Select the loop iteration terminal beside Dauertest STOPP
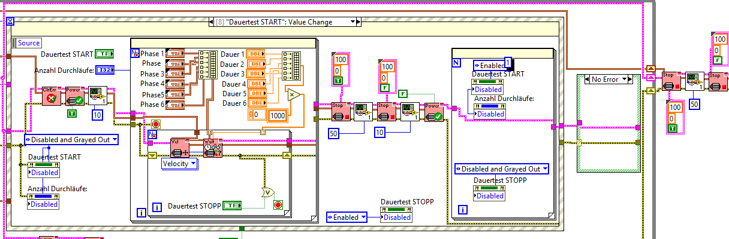729x239 pixels. [157, 208]
